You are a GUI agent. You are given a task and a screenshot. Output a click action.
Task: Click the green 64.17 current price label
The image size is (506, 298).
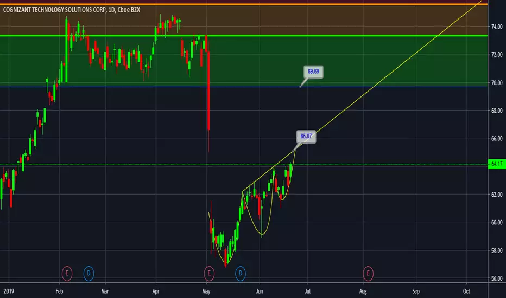(497, 164)
